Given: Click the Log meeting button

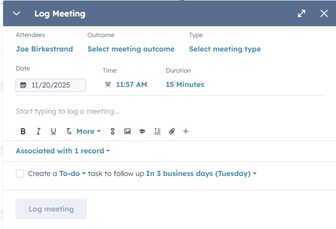Looking at the screenshot, I should (x=51, y=209).
